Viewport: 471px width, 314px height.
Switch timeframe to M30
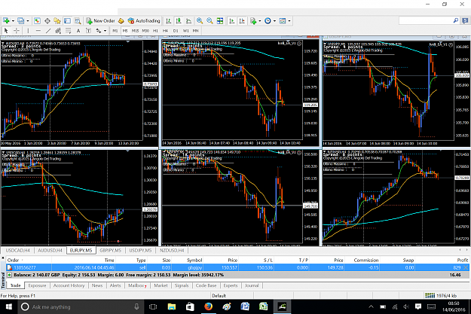click(145, 31)
